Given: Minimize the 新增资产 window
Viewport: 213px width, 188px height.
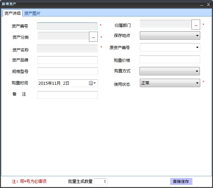Looking at the screenshot, I should 202,4.
